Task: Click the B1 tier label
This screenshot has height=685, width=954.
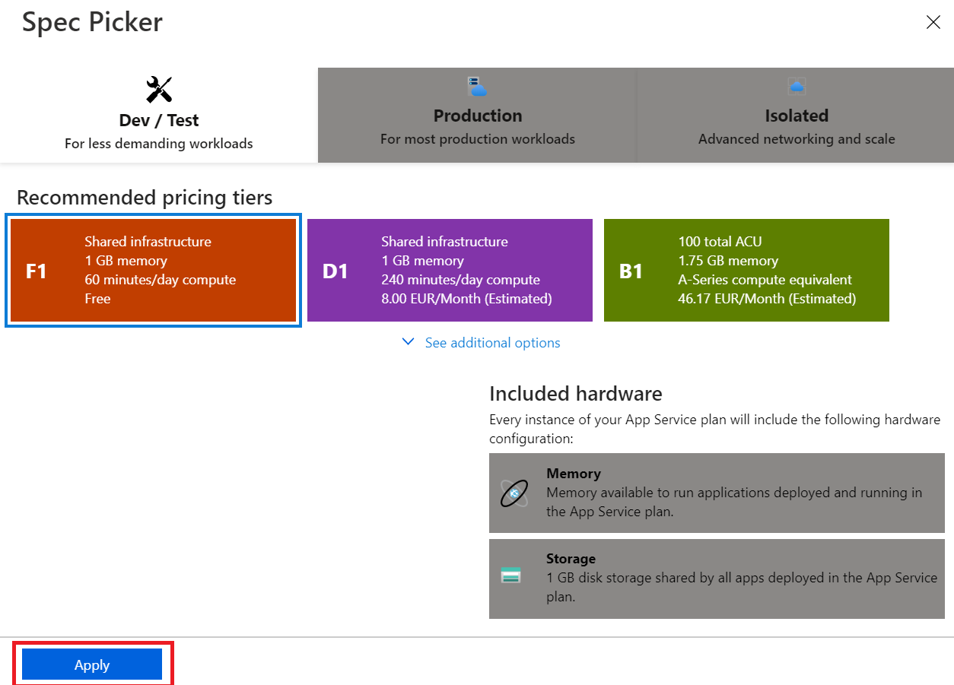Action: pos(632,270)
